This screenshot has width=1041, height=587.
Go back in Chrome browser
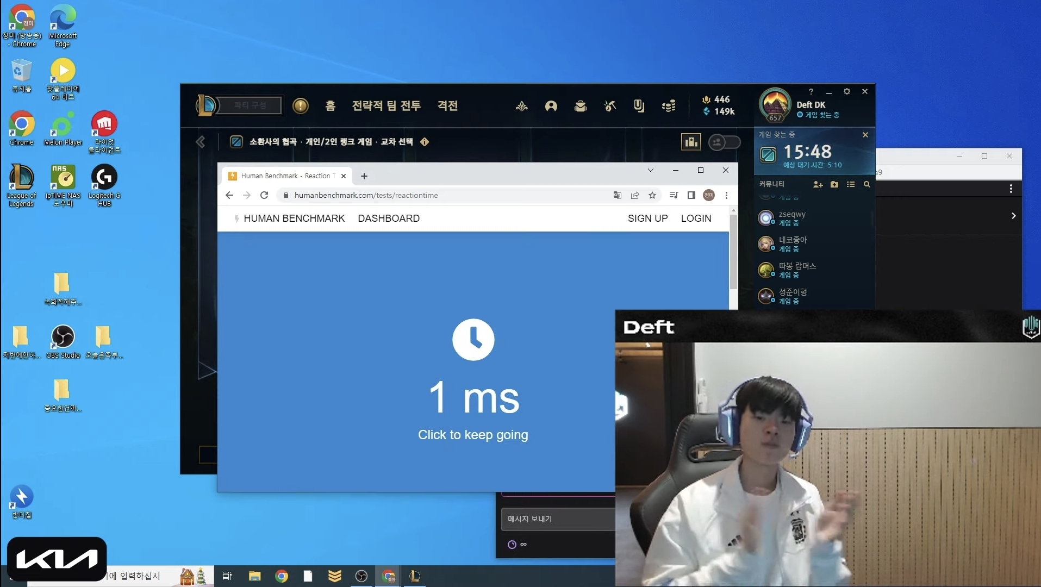point(229,195)
